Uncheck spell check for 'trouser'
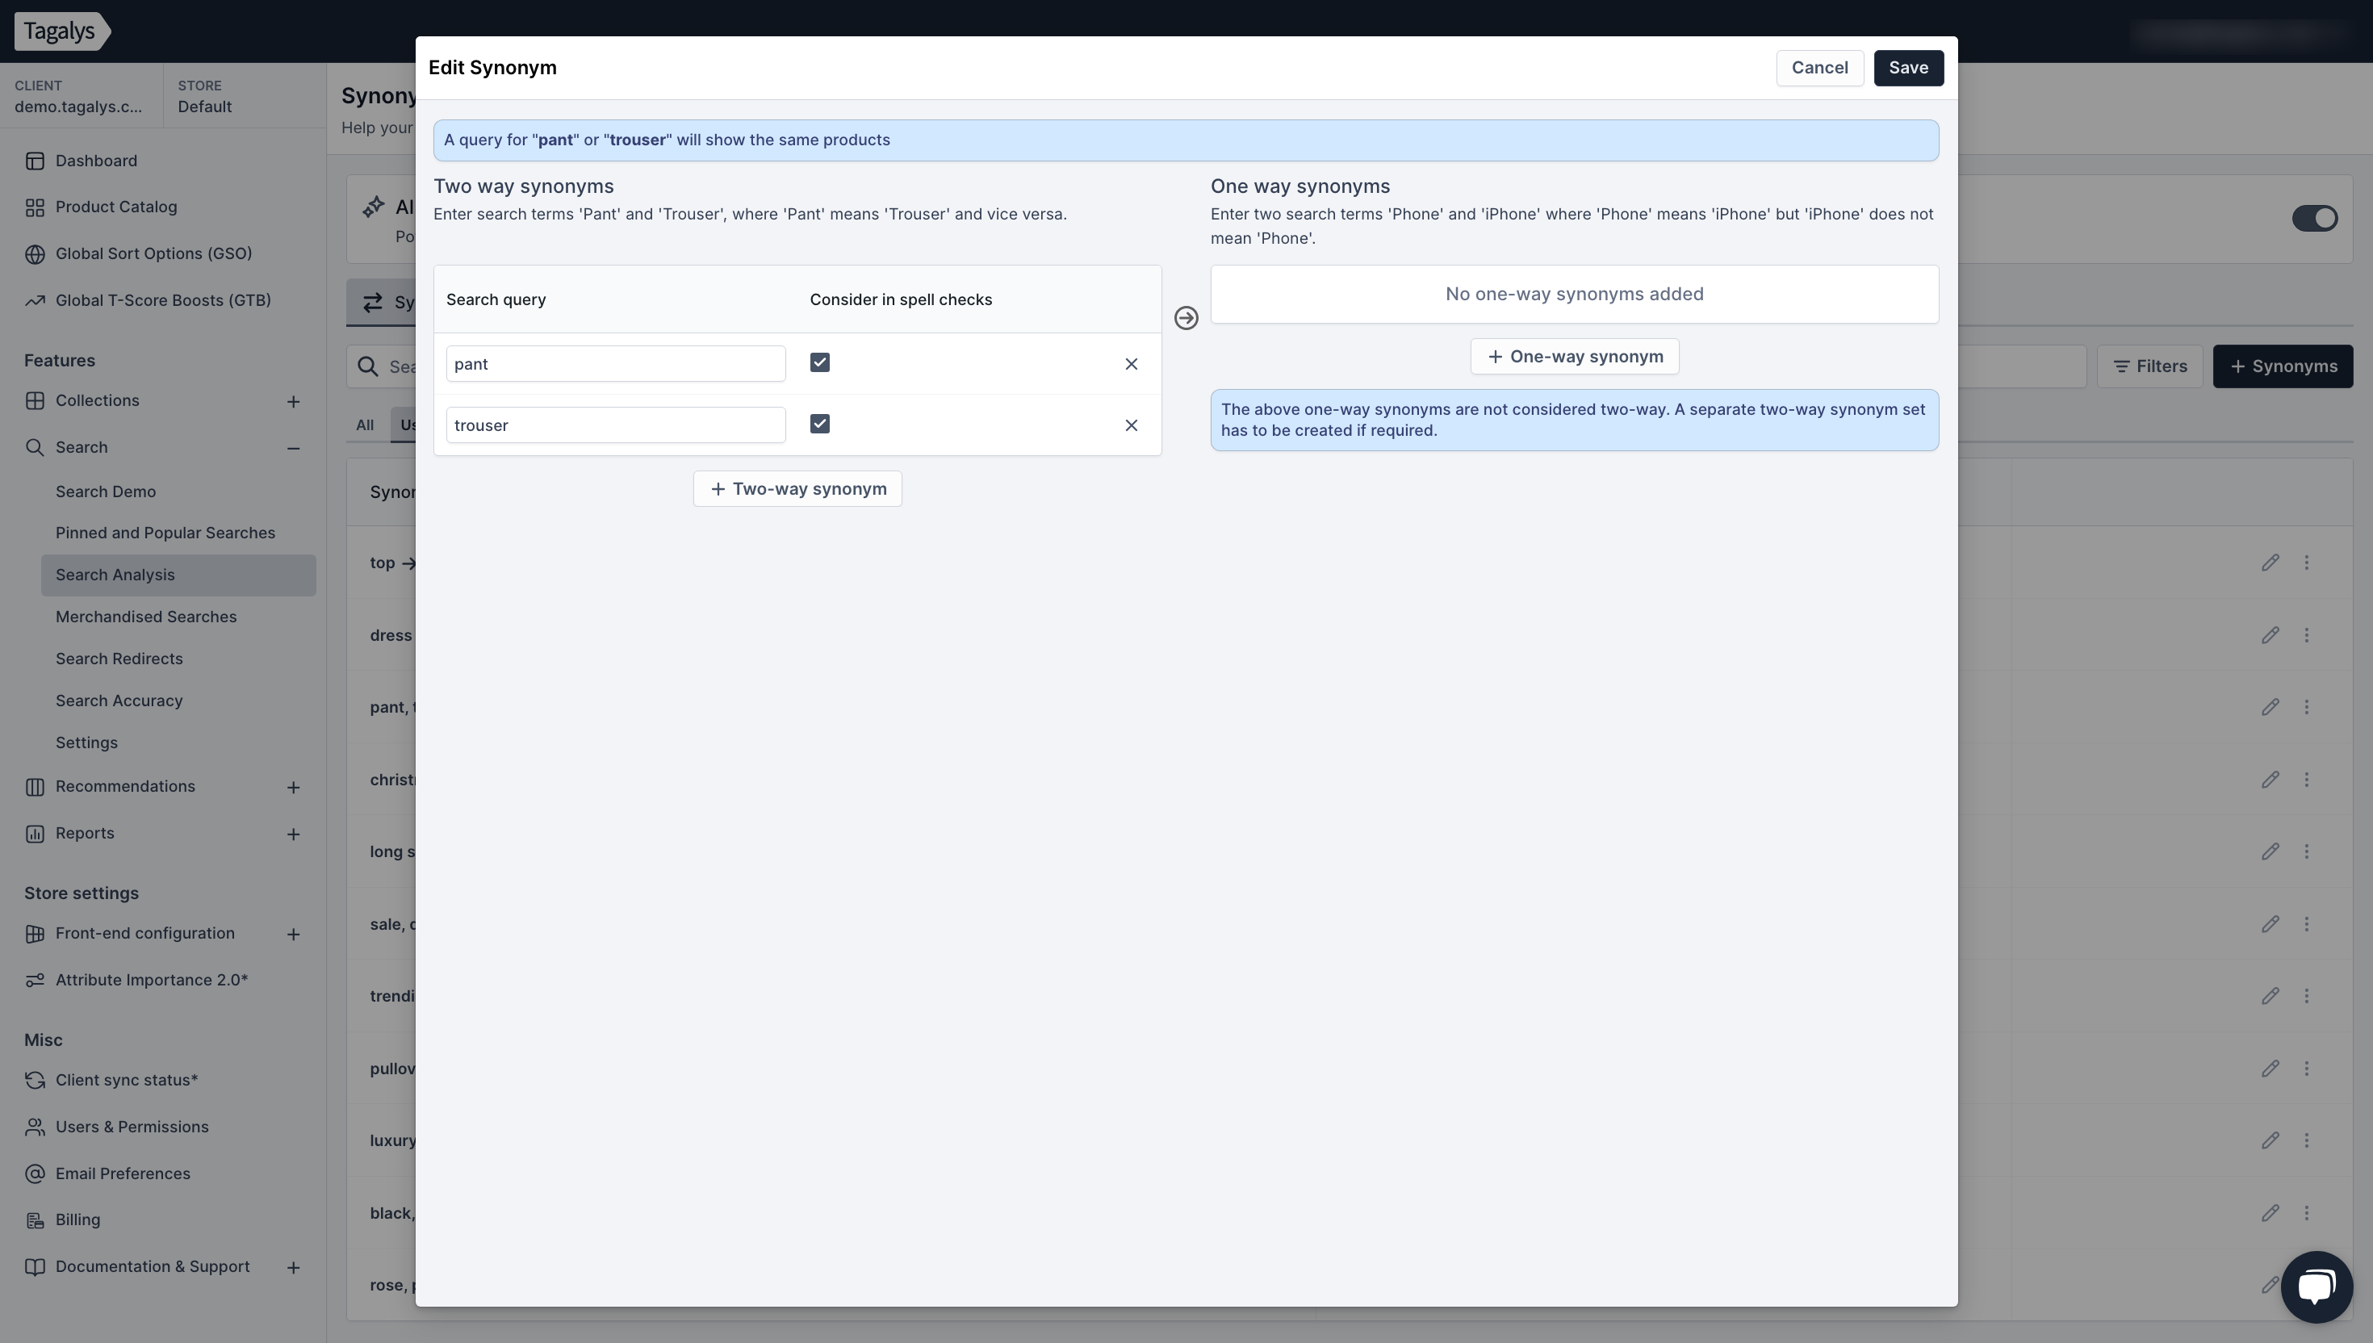 [819, 424]
